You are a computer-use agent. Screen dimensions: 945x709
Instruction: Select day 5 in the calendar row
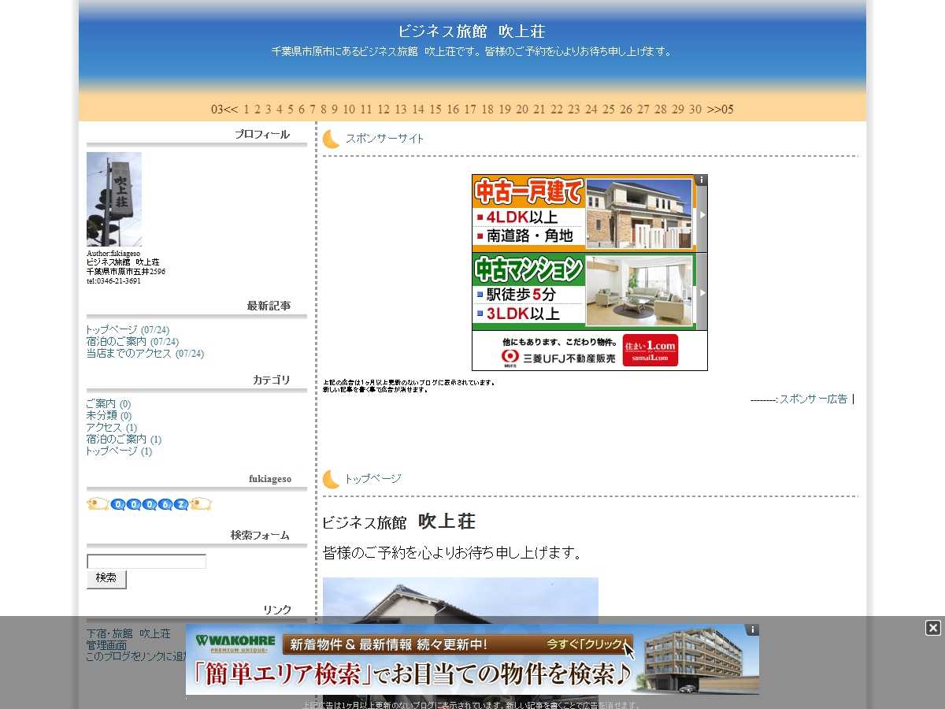(x=291, y=110)
